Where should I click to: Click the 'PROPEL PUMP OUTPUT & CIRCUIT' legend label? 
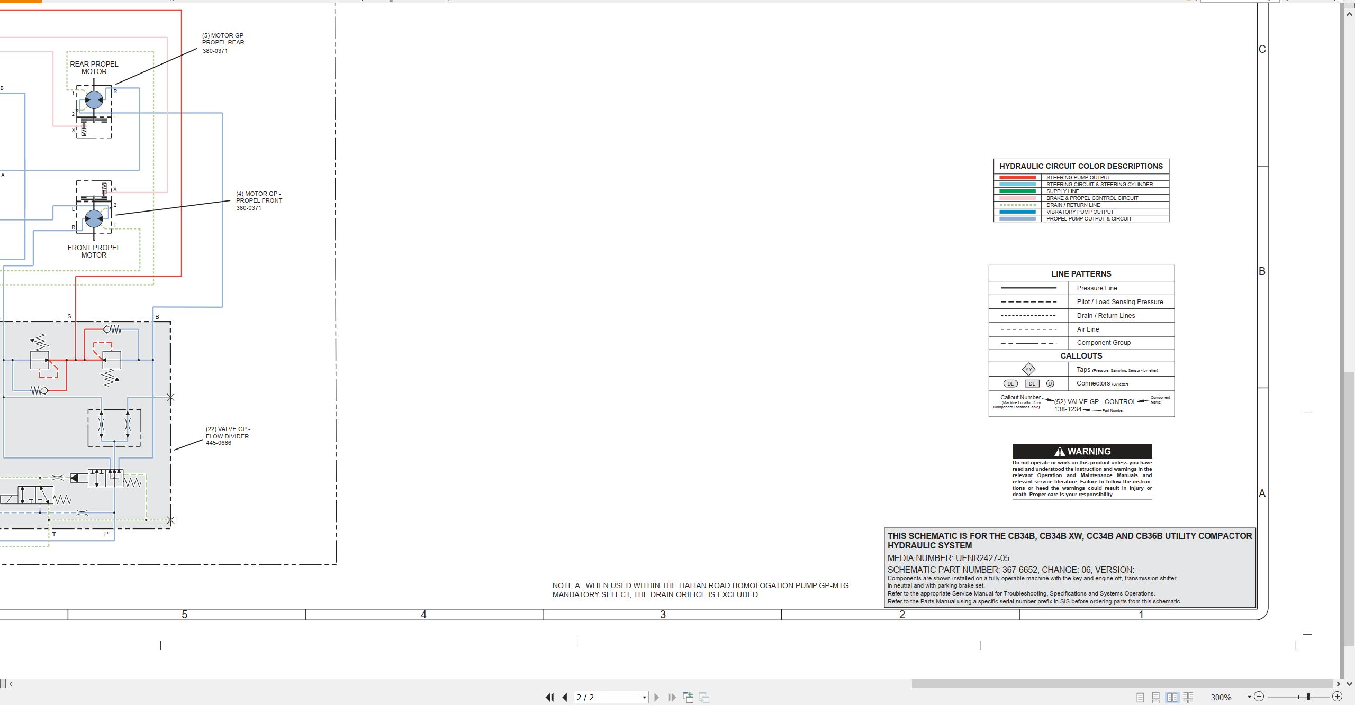pyautogui.click(x=1089, y=219)
